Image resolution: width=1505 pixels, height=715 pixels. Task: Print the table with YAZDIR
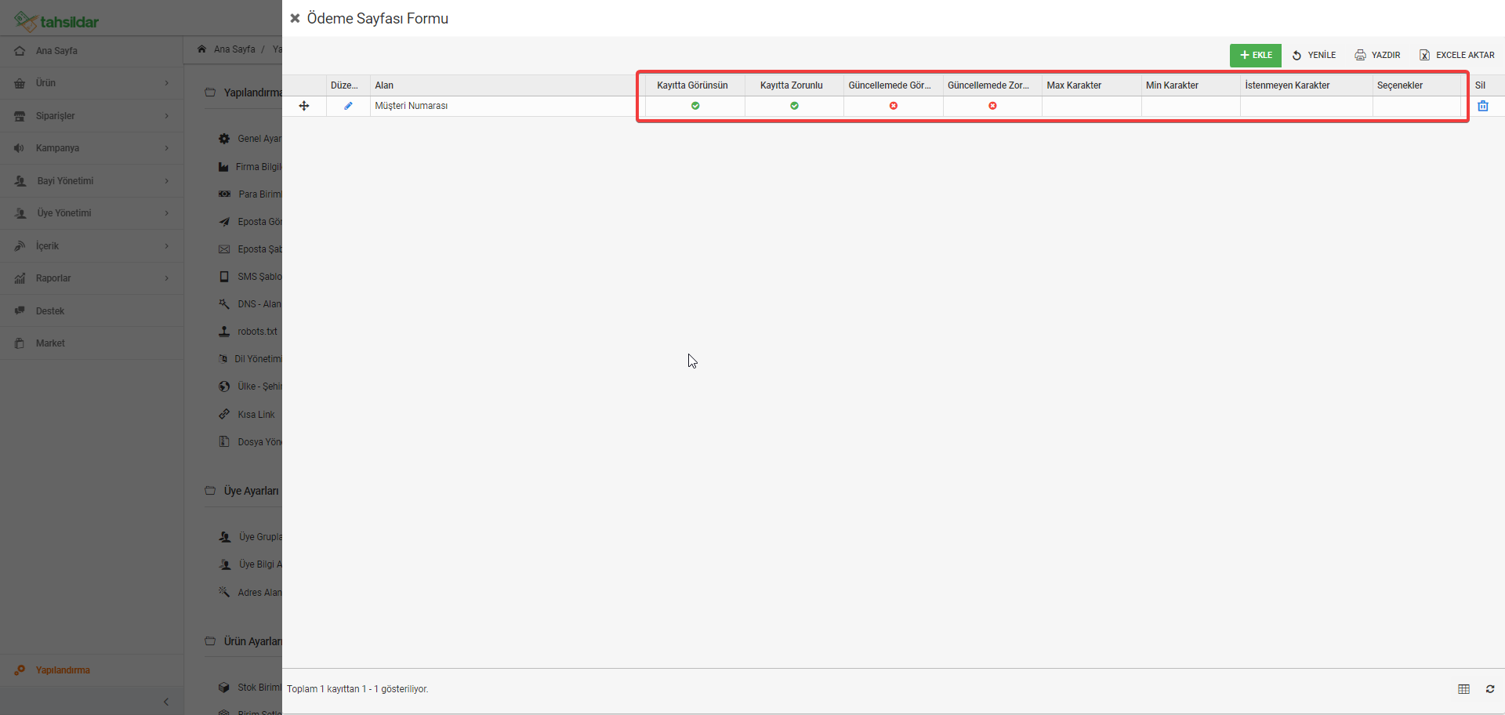point(1377,55)
